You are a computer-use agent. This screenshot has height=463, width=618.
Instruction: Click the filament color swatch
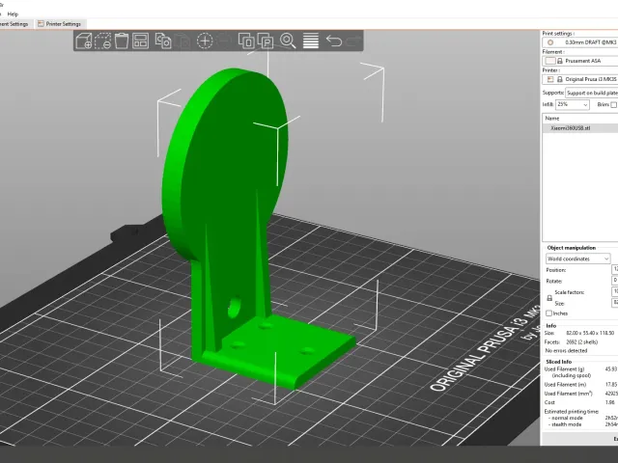(x=550, y=61)
